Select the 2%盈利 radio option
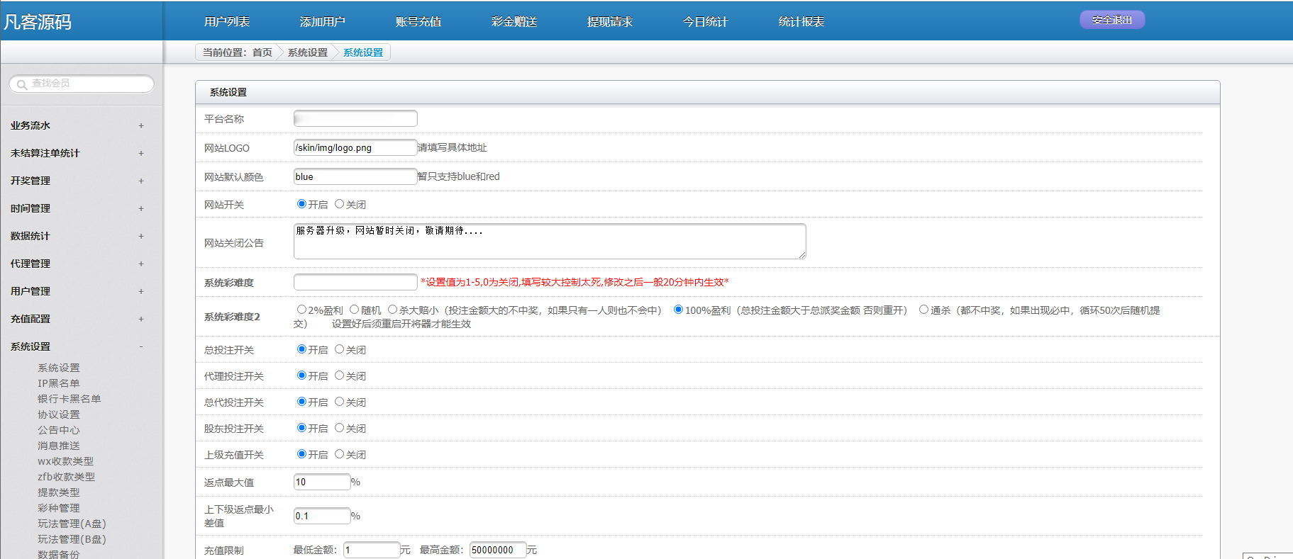Image resolution: width=1293 pixels, height=559 pixels. click(301, 310)
